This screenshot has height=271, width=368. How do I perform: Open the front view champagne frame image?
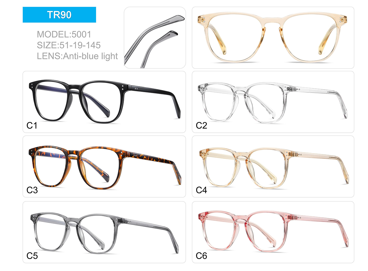(x=273, y=38)
